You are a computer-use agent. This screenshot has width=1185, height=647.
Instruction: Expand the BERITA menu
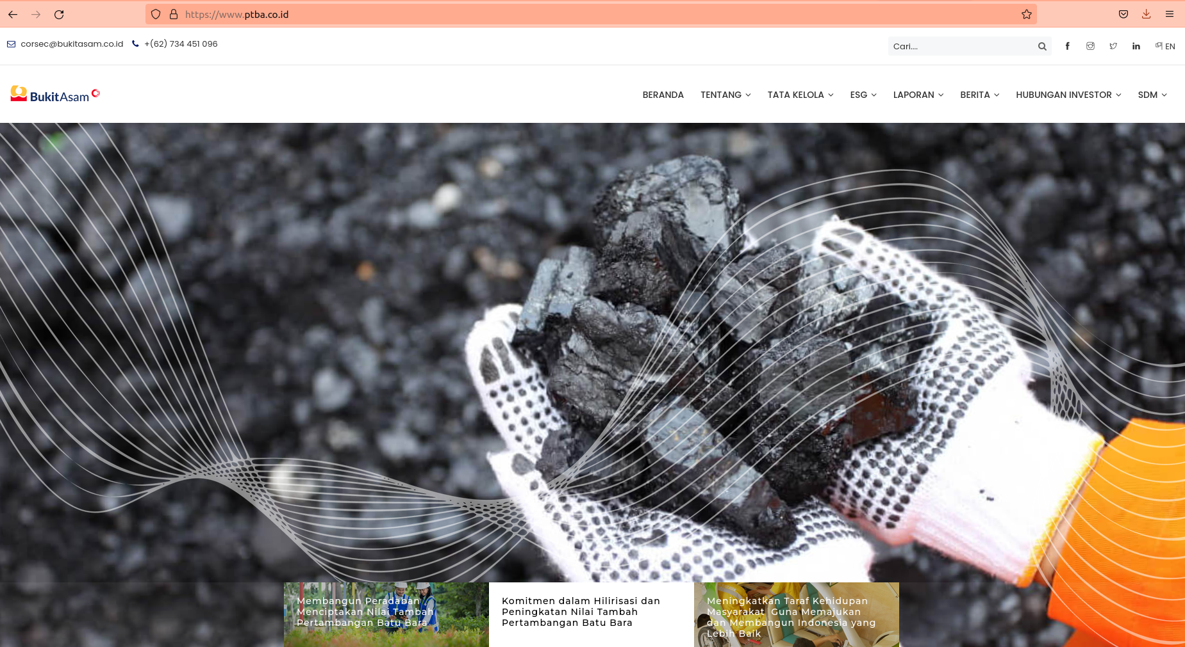[x=980, y=95]
